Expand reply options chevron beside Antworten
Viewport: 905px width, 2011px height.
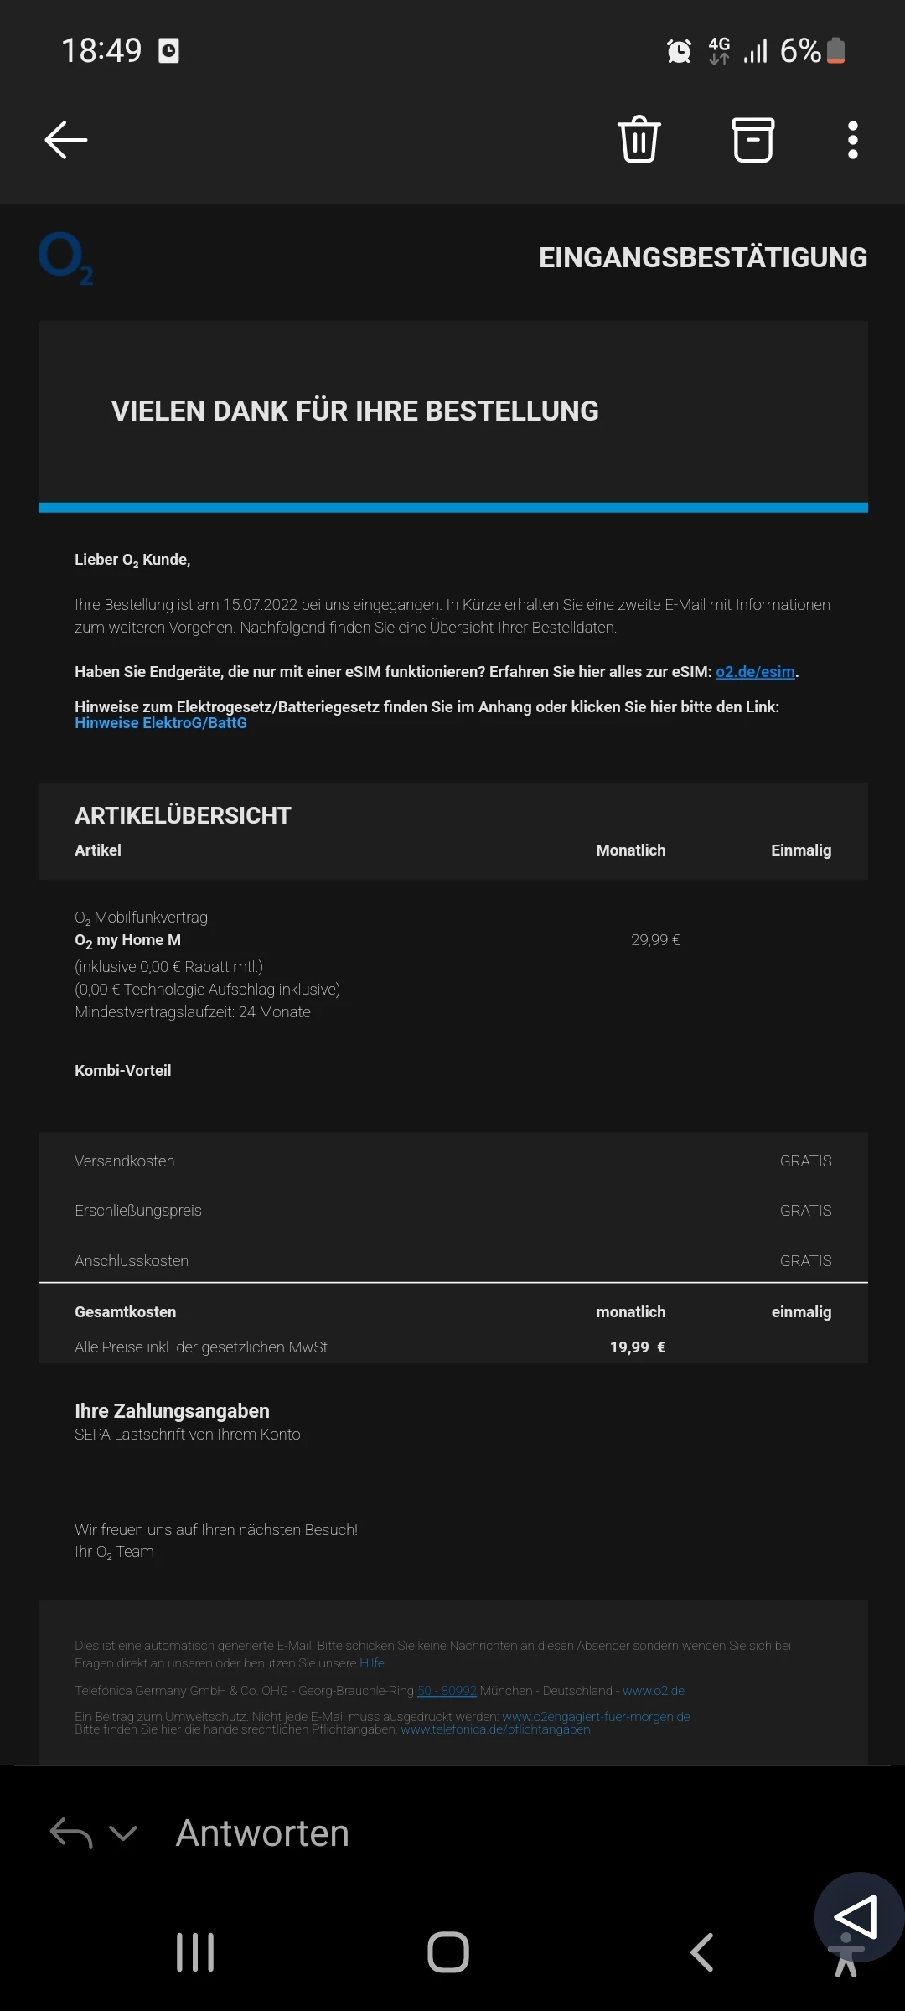pos(123,1833)
